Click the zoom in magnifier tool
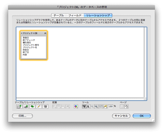 (92, 107)
